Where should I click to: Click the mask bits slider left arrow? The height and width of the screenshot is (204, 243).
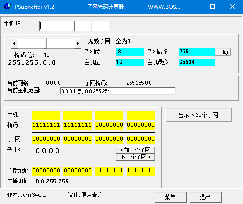point(14,43)
